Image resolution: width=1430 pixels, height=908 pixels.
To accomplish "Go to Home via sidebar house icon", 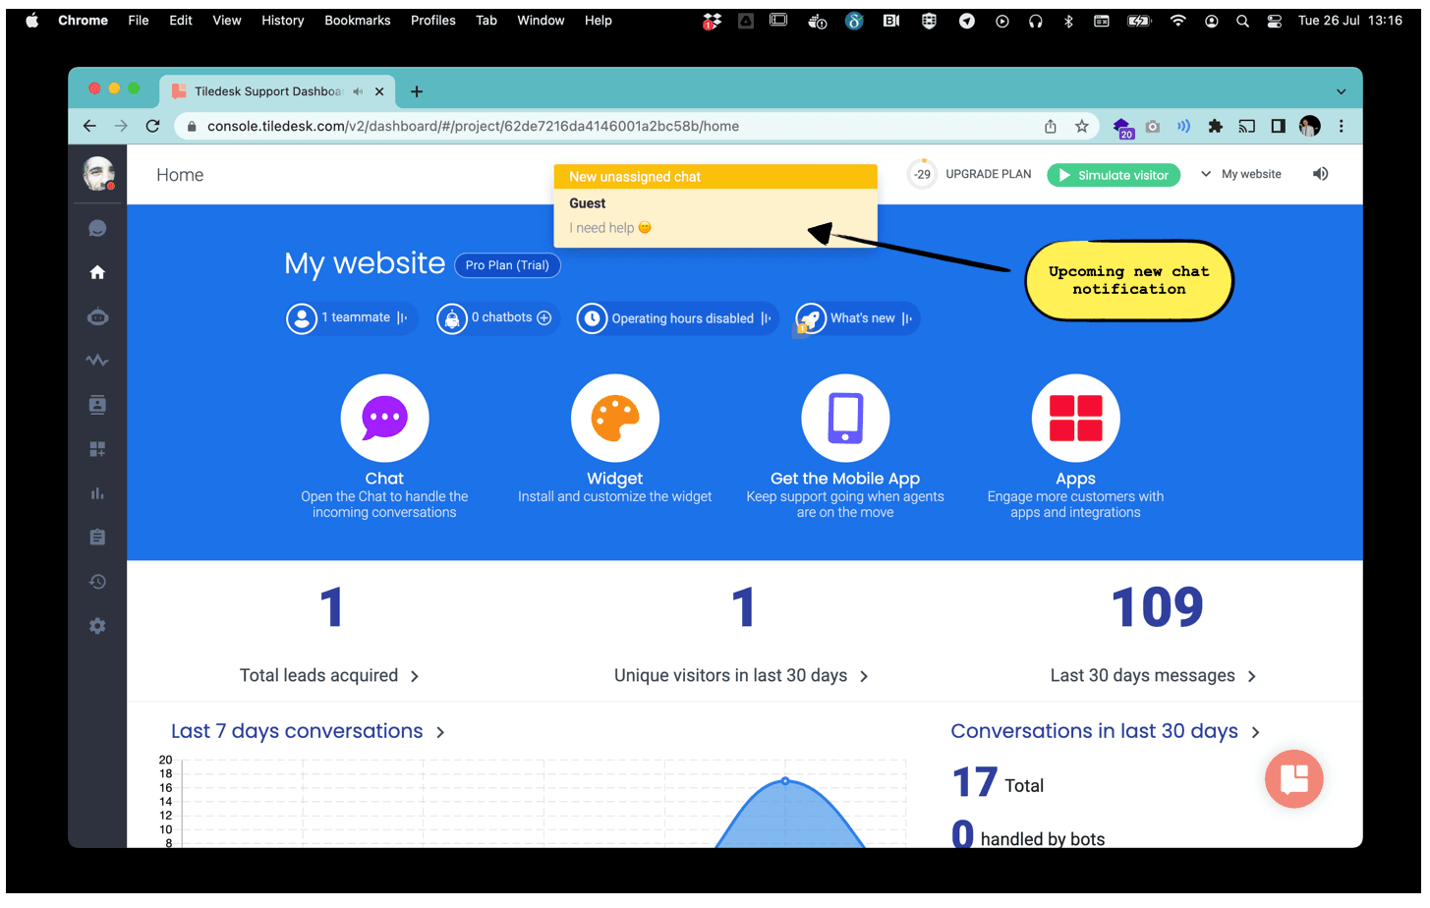I will point(97,272).
